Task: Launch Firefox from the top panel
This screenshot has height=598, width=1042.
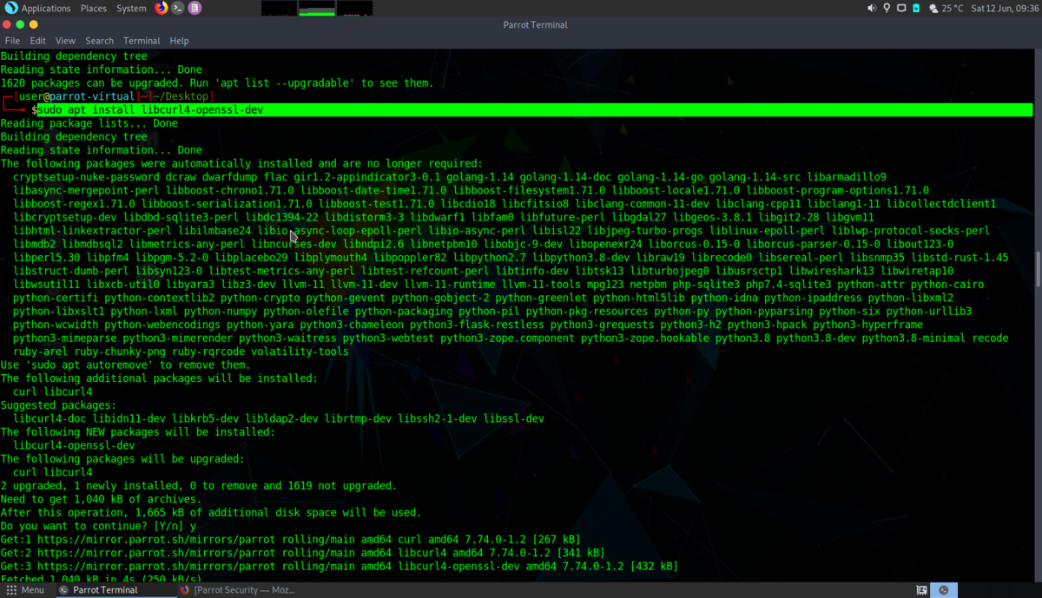Action: click(x=162, y=8)
